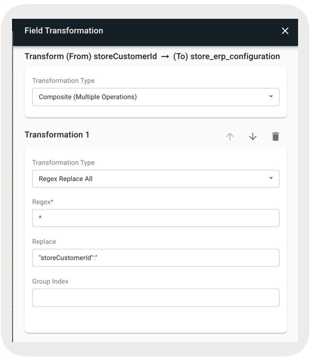The height and width of the screenshot is (359, 311).
Task: Move Transformation 1 up with arrow icon
Action: [230, 137]
